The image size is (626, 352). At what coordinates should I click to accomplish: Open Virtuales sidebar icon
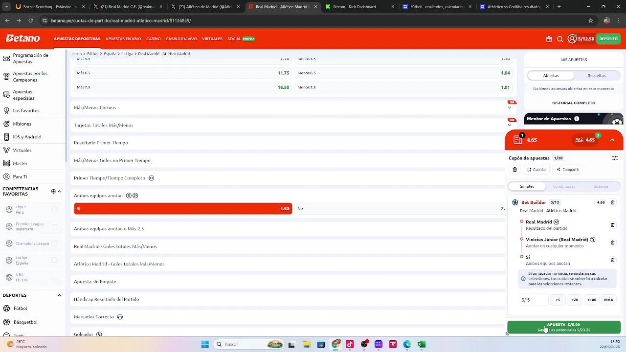[6, 150]
